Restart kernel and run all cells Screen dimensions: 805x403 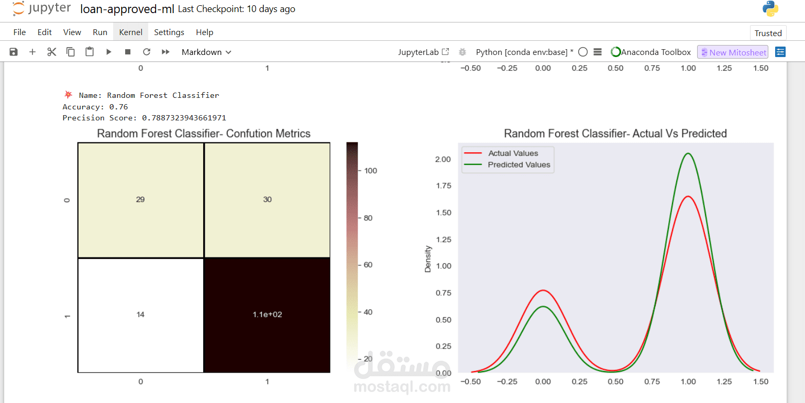(x=166, y=52)
